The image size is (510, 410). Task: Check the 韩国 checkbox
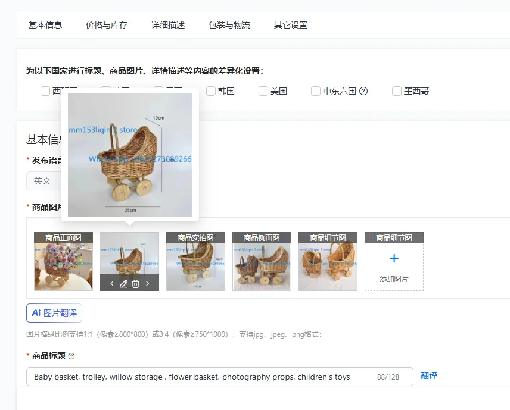pos(211,91)
